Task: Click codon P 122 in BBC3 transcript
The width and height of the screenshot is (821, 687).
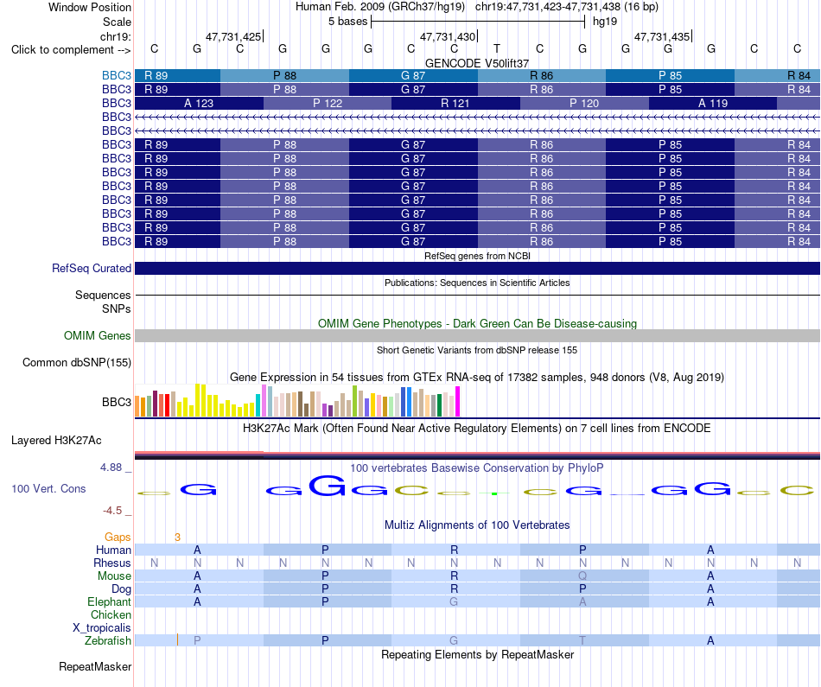Action: (328, 103)
